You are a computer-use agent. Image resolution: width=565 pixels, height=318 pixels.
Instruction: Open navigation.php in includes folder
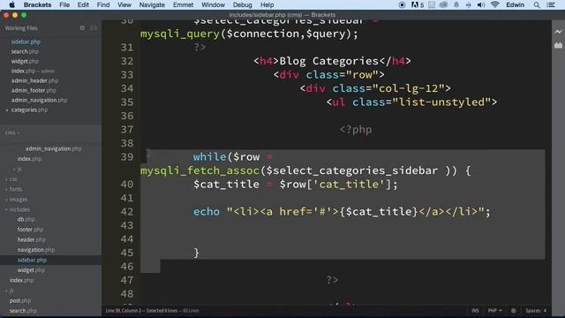tap(36, 249)
